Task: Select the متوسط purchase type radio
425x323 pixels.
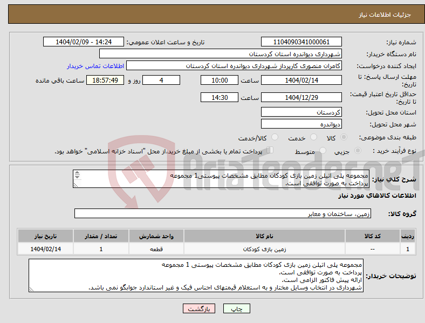Action: pyautogui.click(x=323, y=150)
